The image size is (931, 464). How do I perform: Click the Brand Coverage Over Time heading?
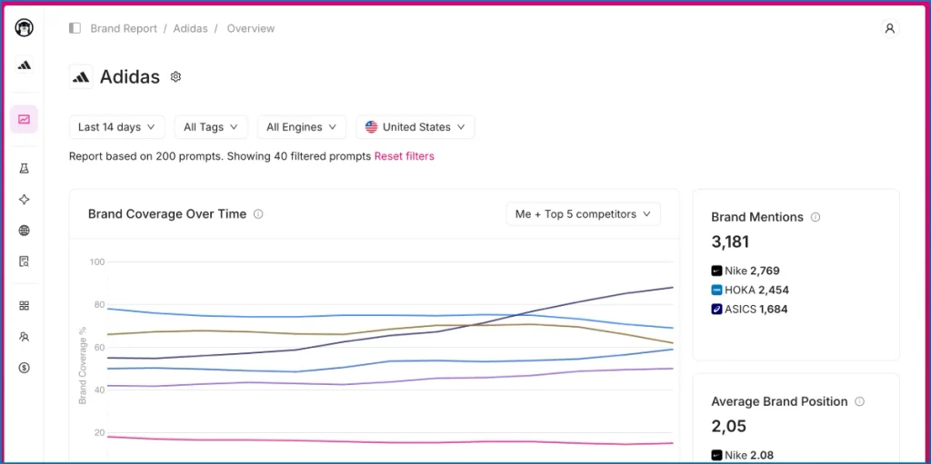[167, 214]
